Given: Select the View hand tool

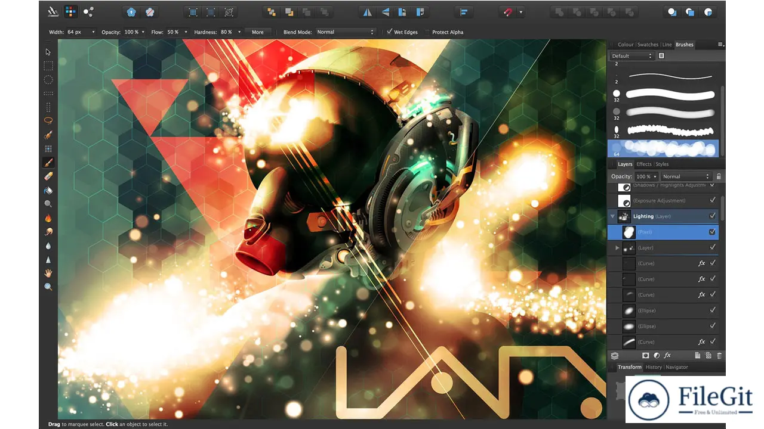Looking at the screenshot, I should point(48,273).
